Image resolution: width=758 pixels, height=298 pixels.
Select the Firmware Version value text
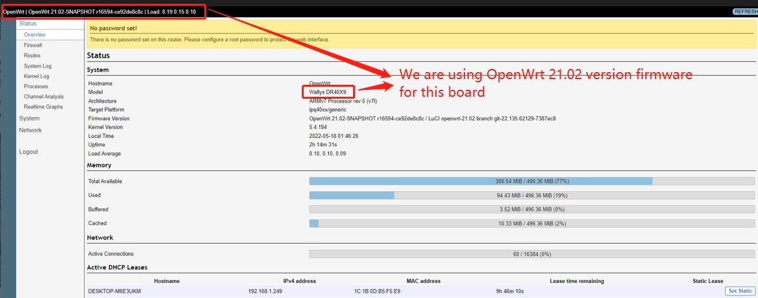point(432,118)
